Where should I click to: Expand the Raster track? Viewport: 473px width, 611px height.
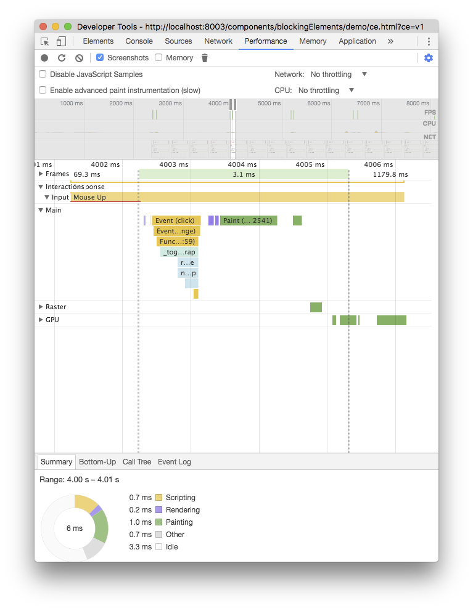[x=41, y=307]
